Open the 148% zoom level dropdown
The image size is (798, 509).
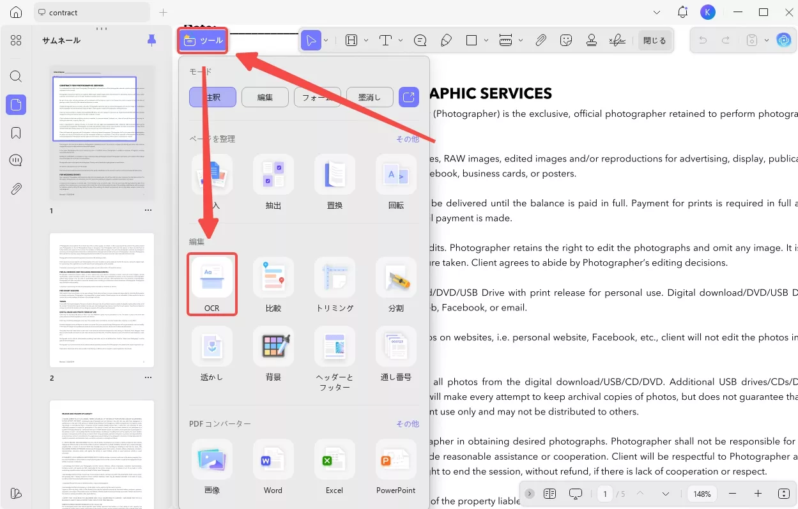pos(702,494)
